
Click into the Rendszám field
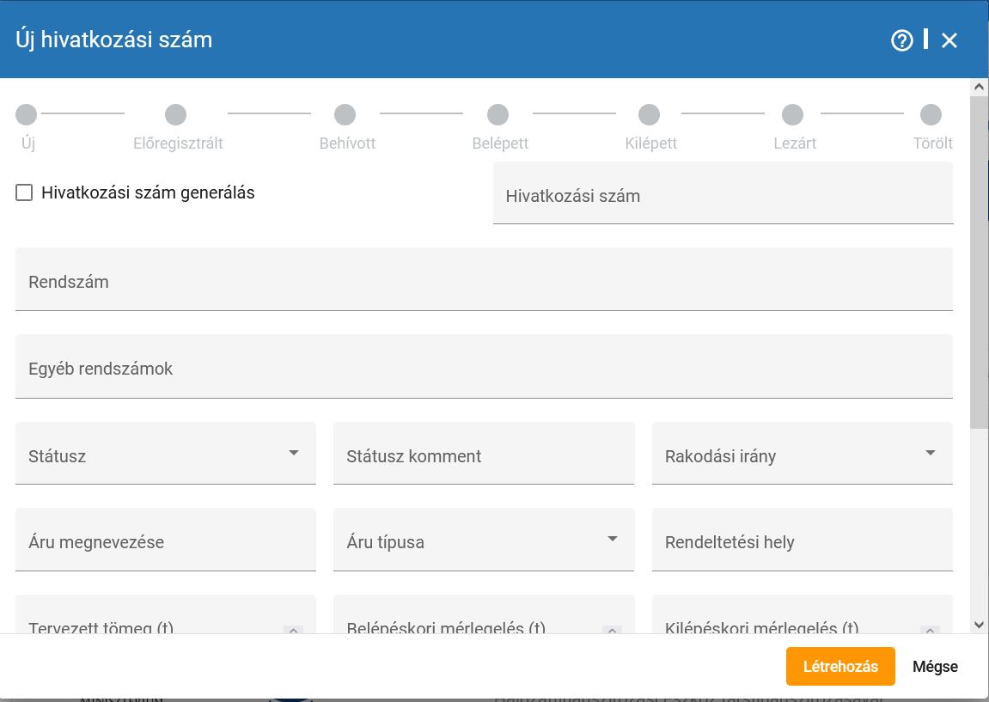pos(484,280)
